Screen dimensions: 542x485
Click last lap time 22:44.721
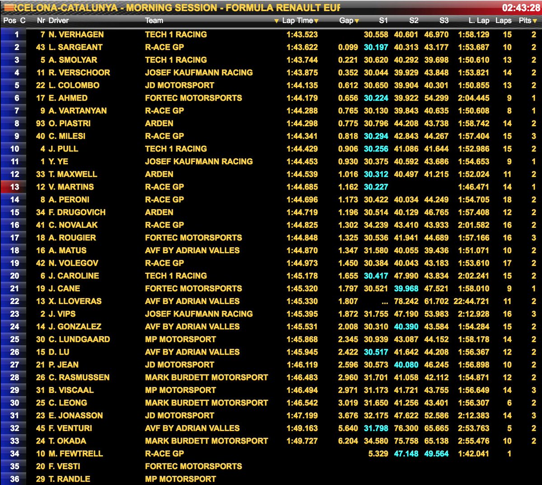(471, 301)
